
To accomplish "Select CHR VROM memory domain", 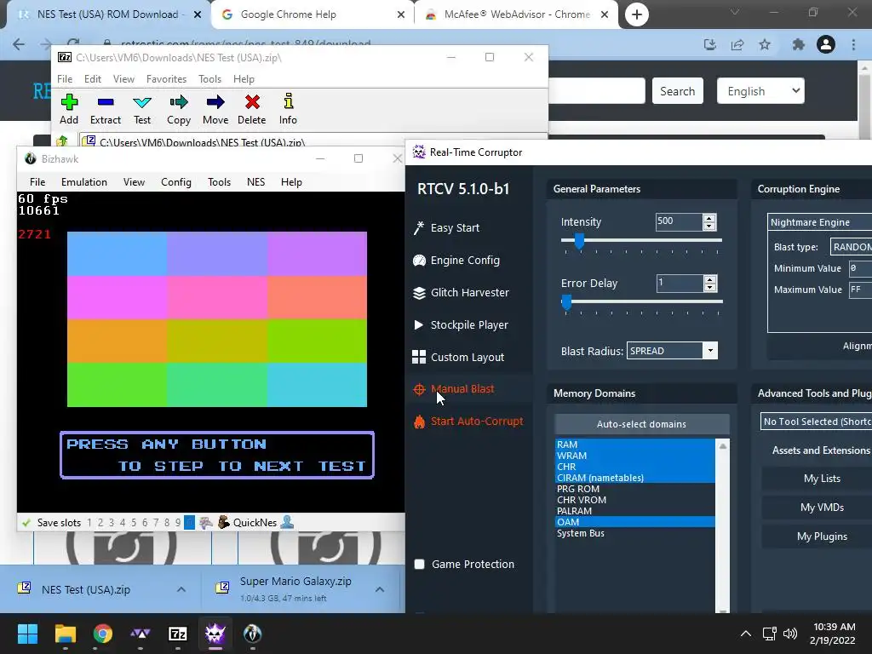I will (634, 500).
